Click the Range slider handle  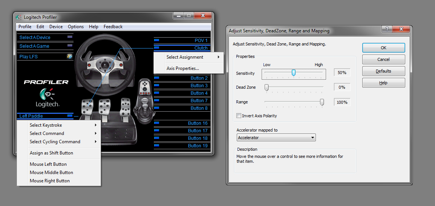click(x=322, y=102)
